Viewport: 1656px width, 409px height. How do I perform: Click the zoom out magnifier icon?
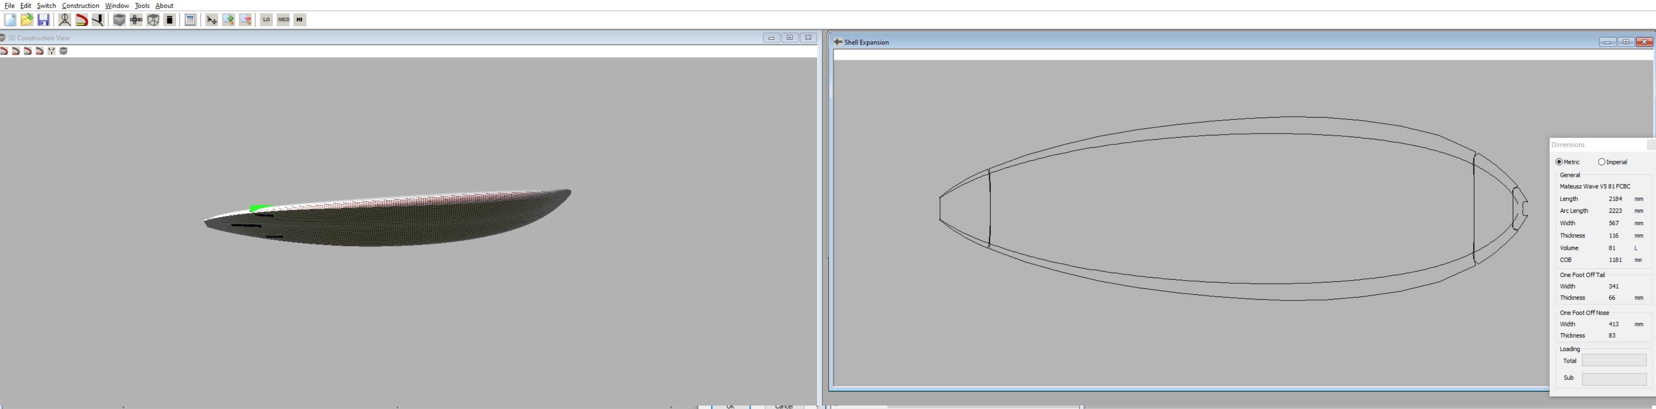point(246,20)
